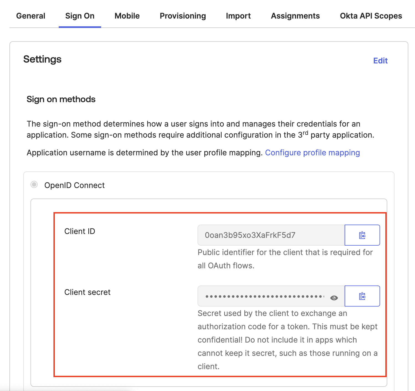Click the Client secret confidentiality description text
The width and height of the screenshot is (415, 391).
[287, 340]
